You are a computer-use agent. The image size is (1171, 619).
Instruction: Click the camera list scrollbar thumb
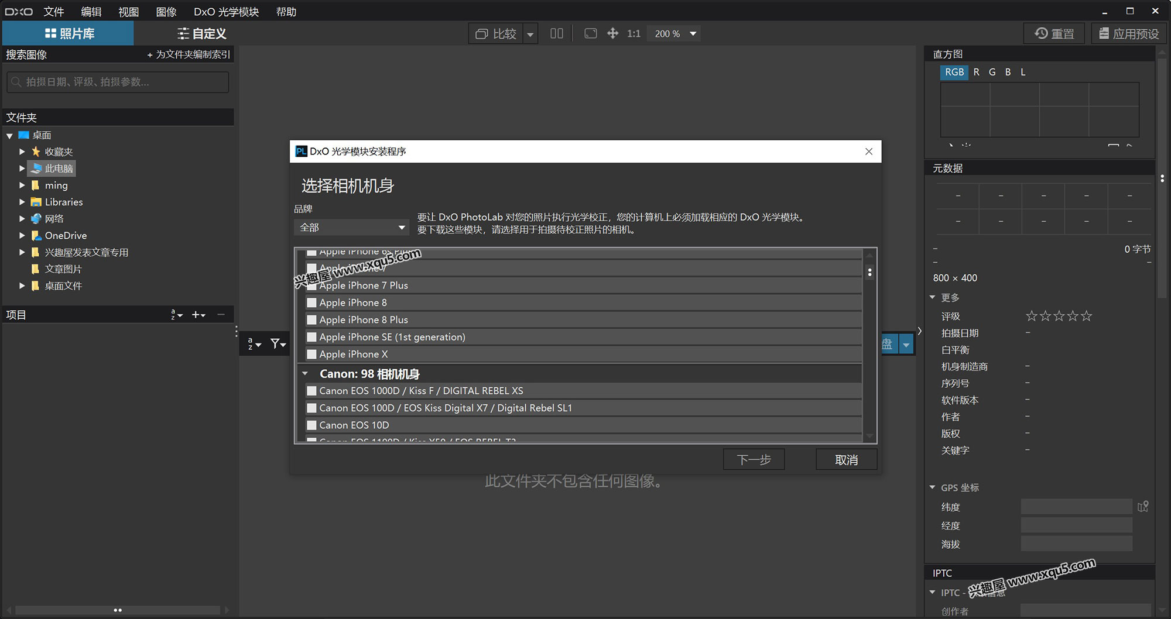tap(869, 272)
